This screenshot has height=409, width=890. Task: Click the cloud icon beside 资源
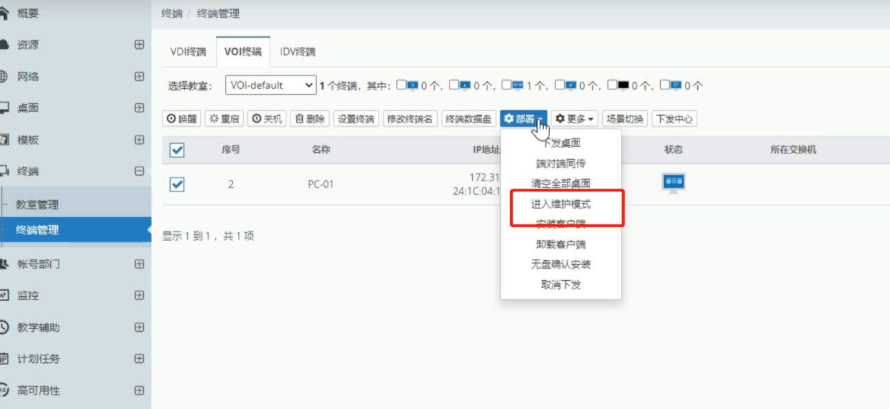(4, 45)
